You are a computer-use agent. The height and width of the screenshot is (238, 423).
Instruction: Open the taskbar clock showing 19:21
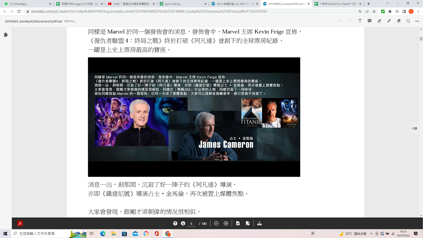403,234
